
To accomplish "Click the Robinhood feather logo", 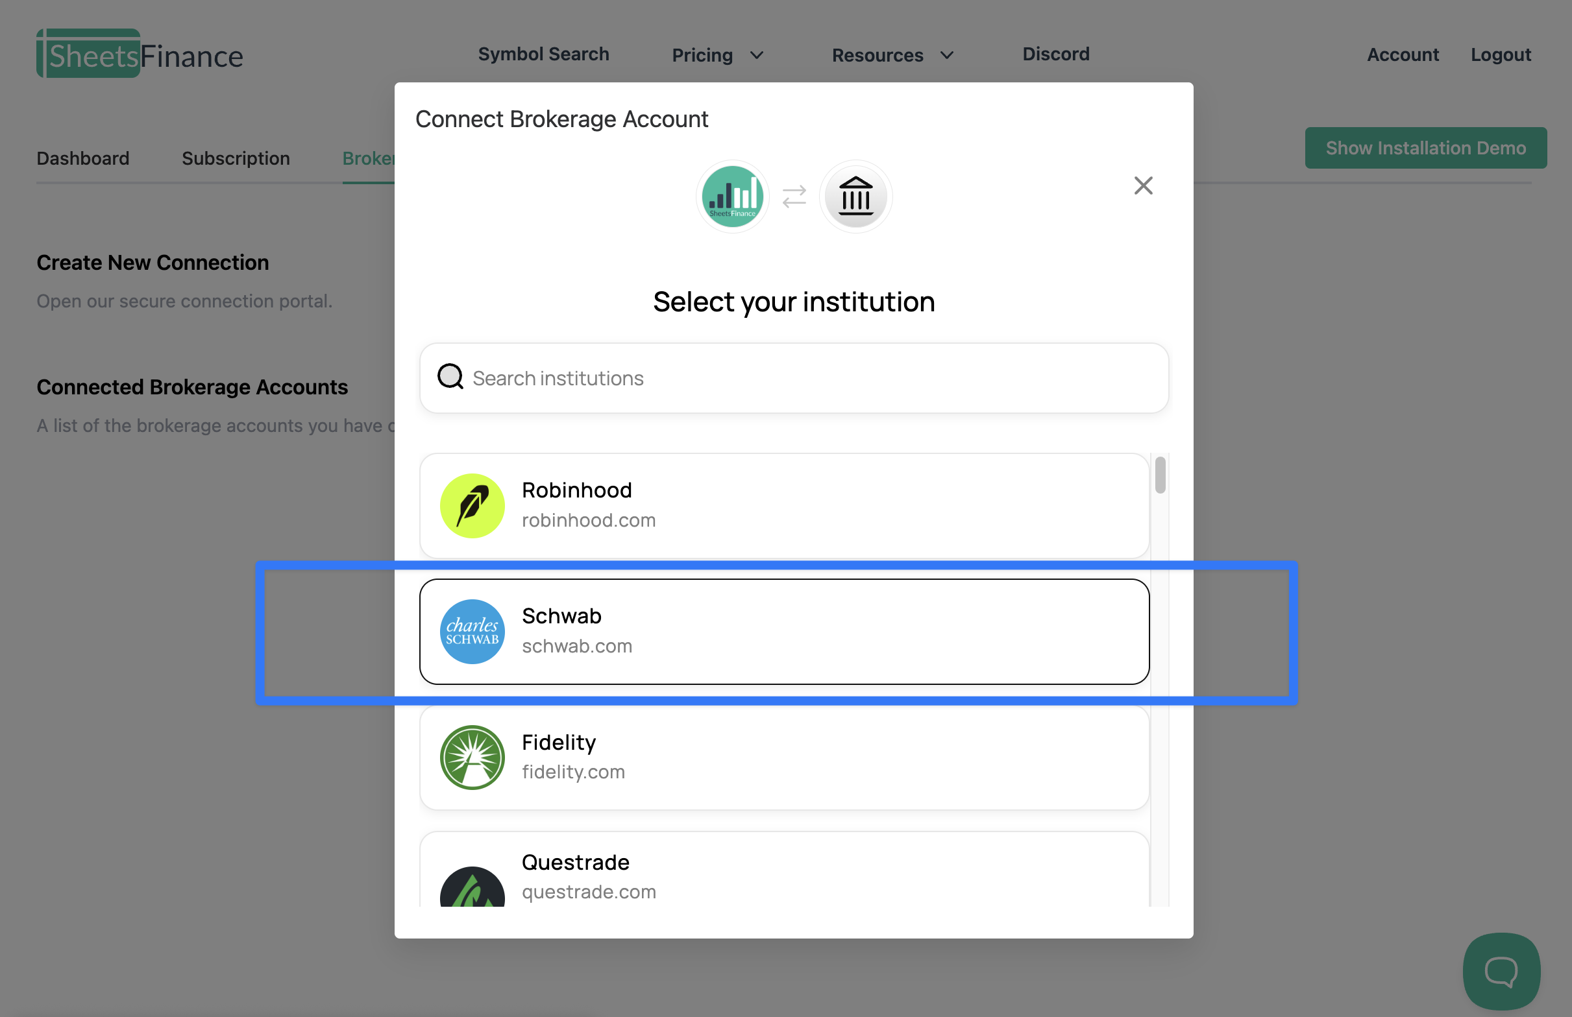I will click(x=472, y=505).
